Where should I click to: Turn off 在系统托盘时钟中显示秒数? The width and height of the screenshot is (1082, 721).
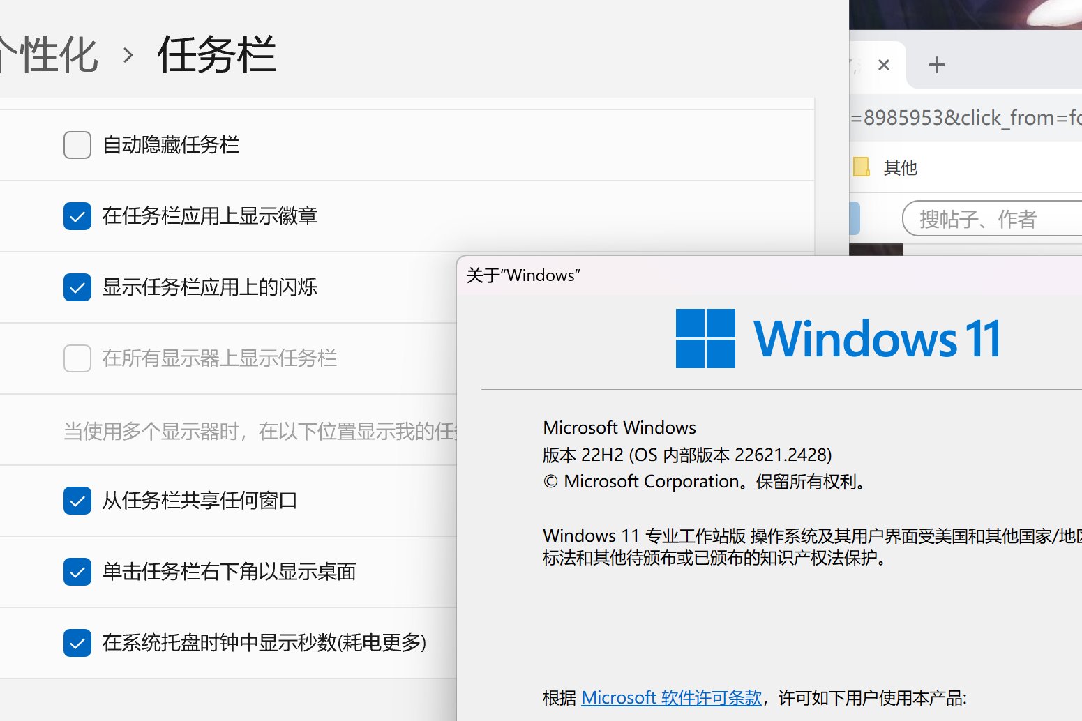coord(77,643)
